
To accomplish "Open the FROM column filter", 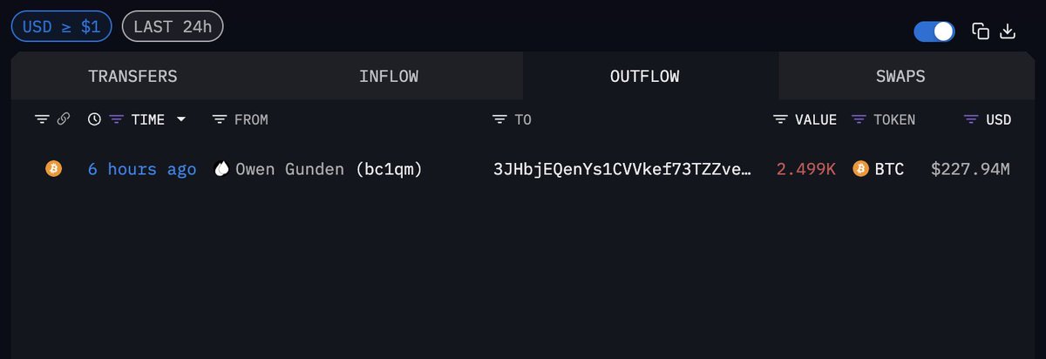I will point(220,119).
